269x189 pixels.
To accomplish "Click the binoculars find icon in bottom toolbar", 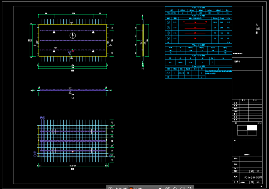I will [x=111, y=188].
